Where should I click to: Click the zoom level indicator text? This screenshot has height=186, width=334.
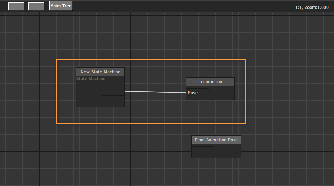(312, 7)
